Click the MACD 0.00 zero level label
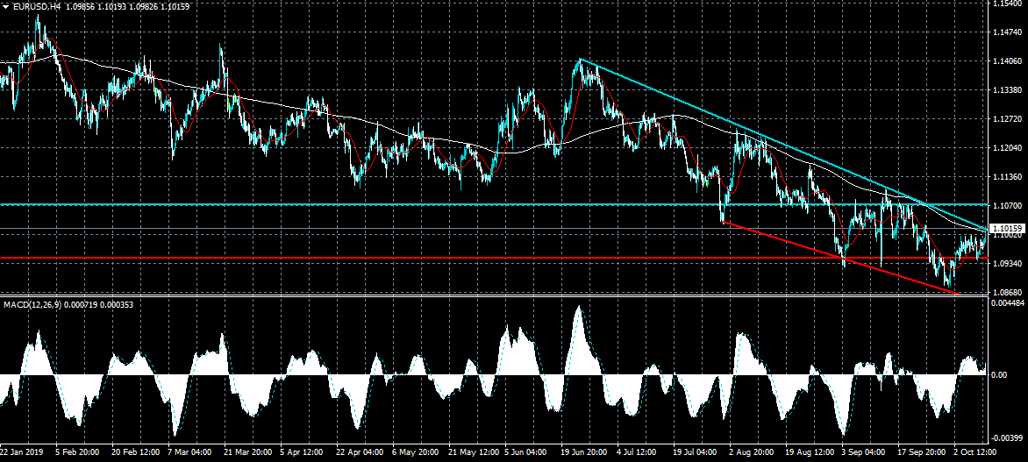This screenshot has height=462, width=1028. click(999, 375)
